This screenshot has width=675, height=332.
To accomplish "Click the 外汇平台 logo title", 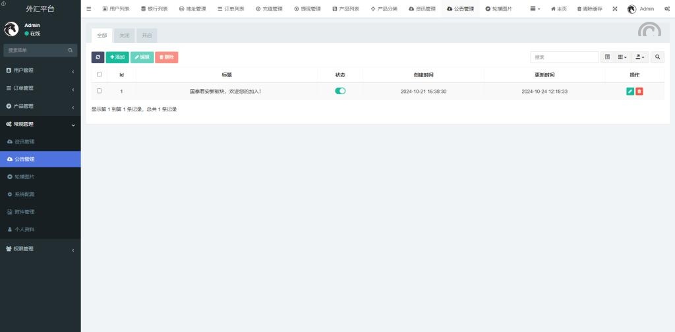I will coord(40,9).
